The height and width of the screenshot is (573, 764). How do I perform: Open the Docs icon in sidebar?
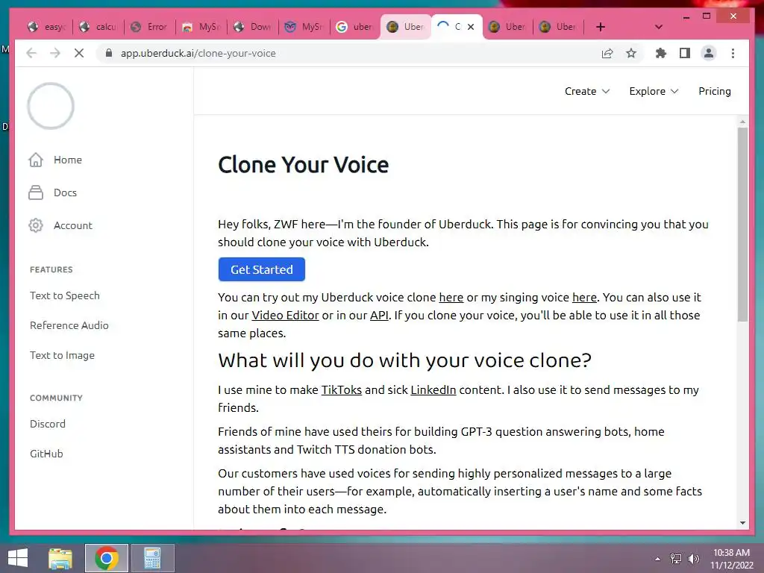click(x=36, y=192)
